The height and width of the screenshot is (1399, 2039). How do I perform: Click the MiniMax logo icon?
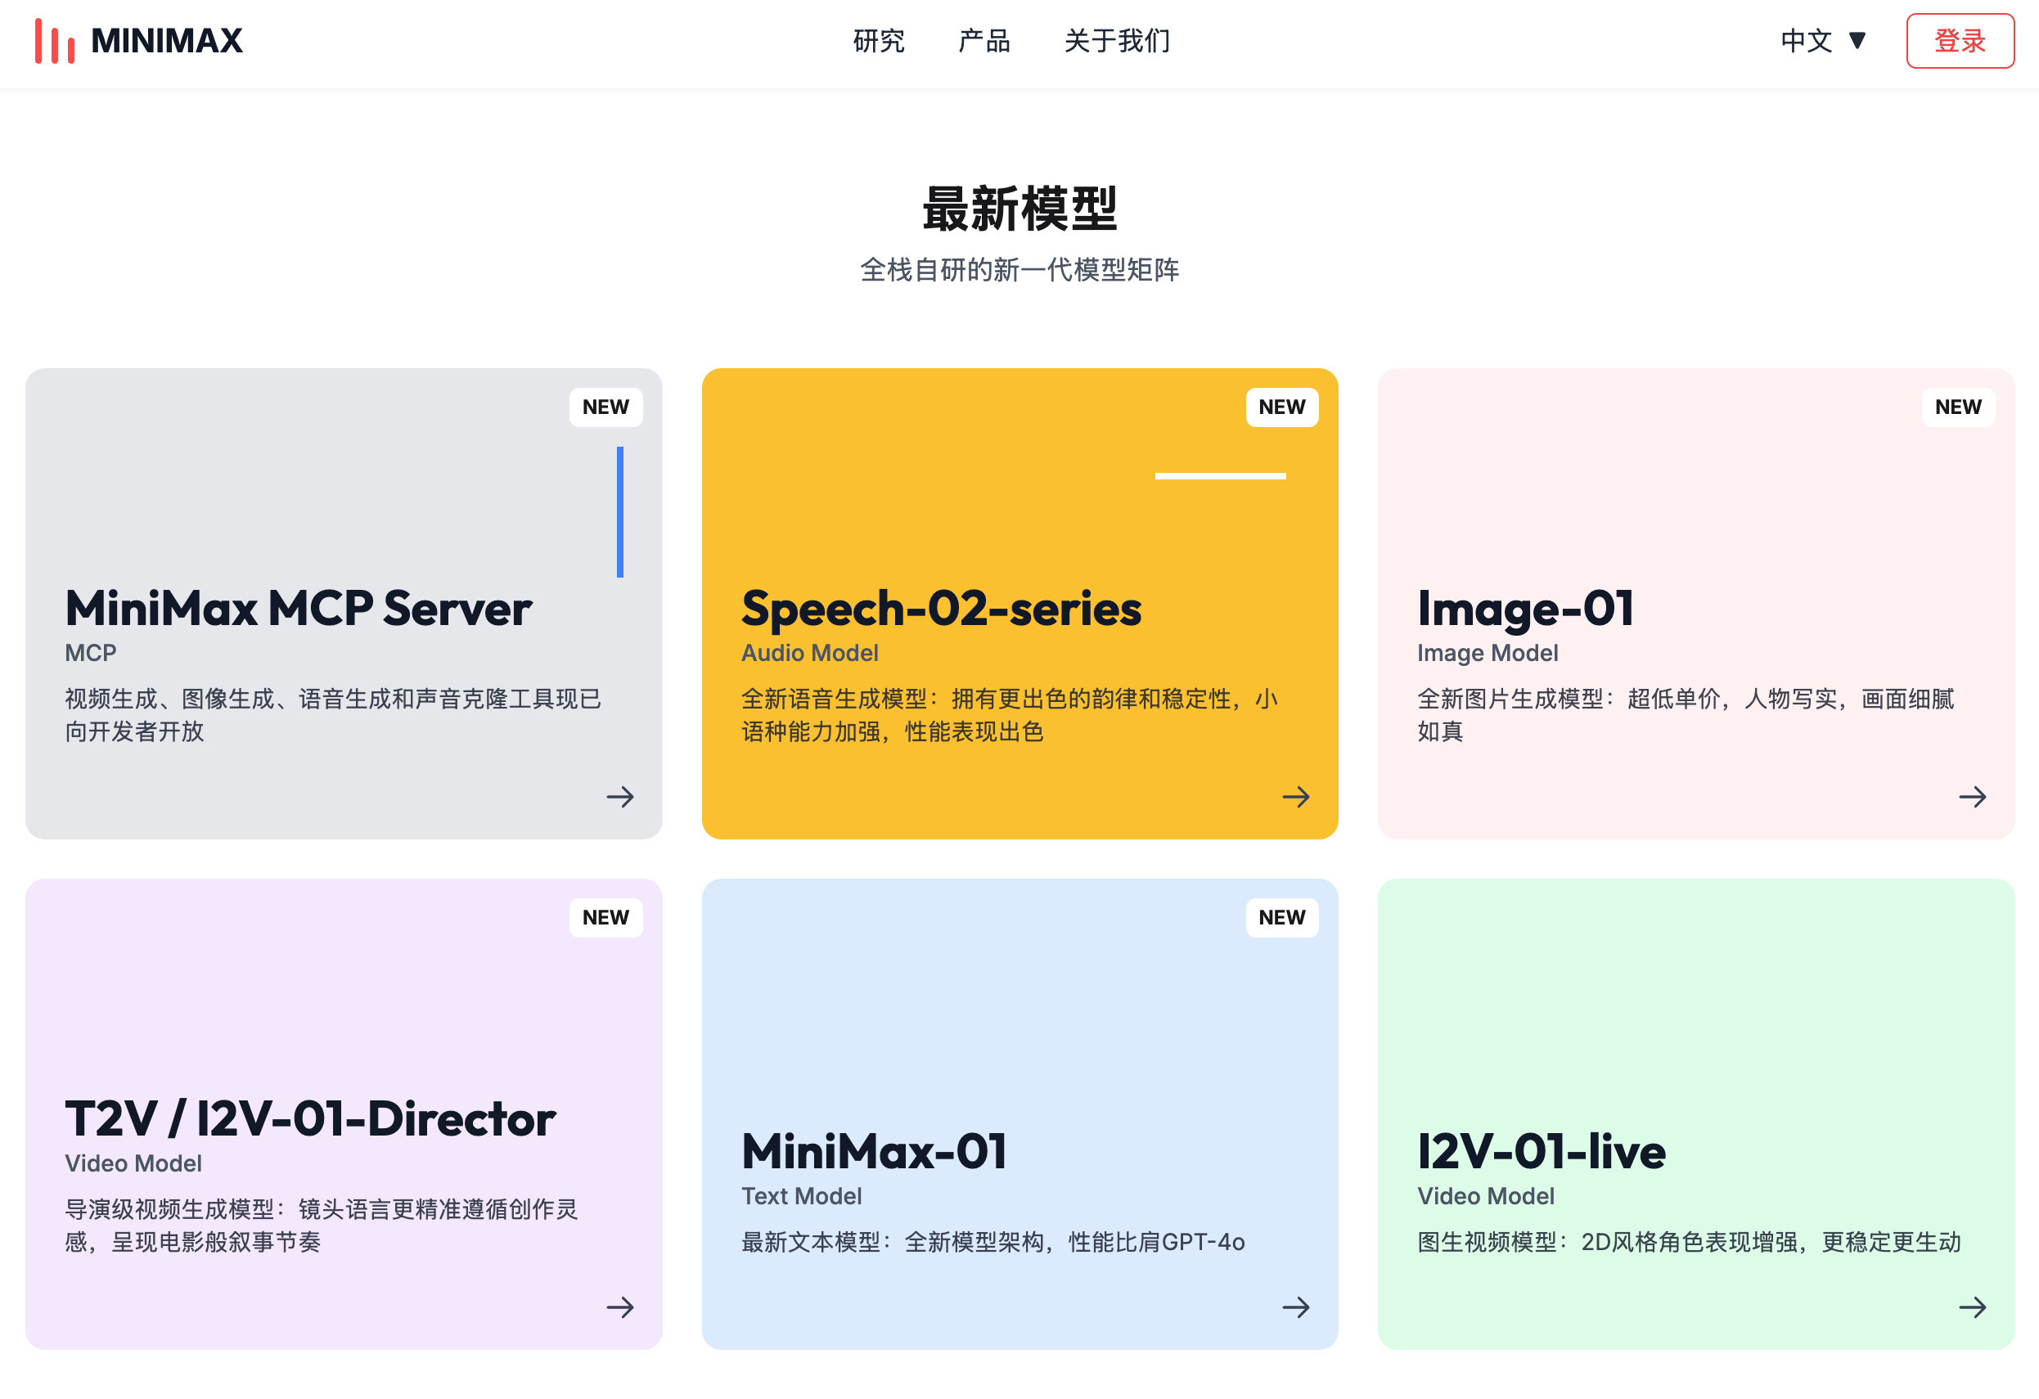tap(54, 41)
